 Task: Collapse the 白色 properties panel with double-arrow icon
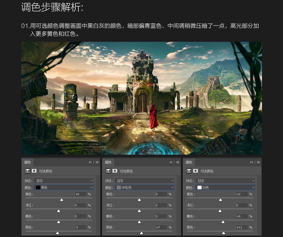pyautogui.click(x=251, y=162)
